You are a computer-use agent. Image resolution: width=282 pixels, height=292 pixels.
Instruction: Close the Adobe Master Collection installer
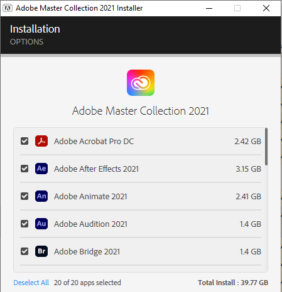(266, 8)
